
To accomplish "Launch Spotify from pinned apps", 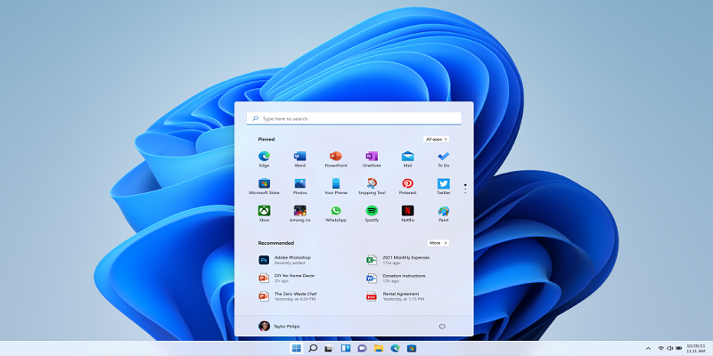I will click(372, 211).
